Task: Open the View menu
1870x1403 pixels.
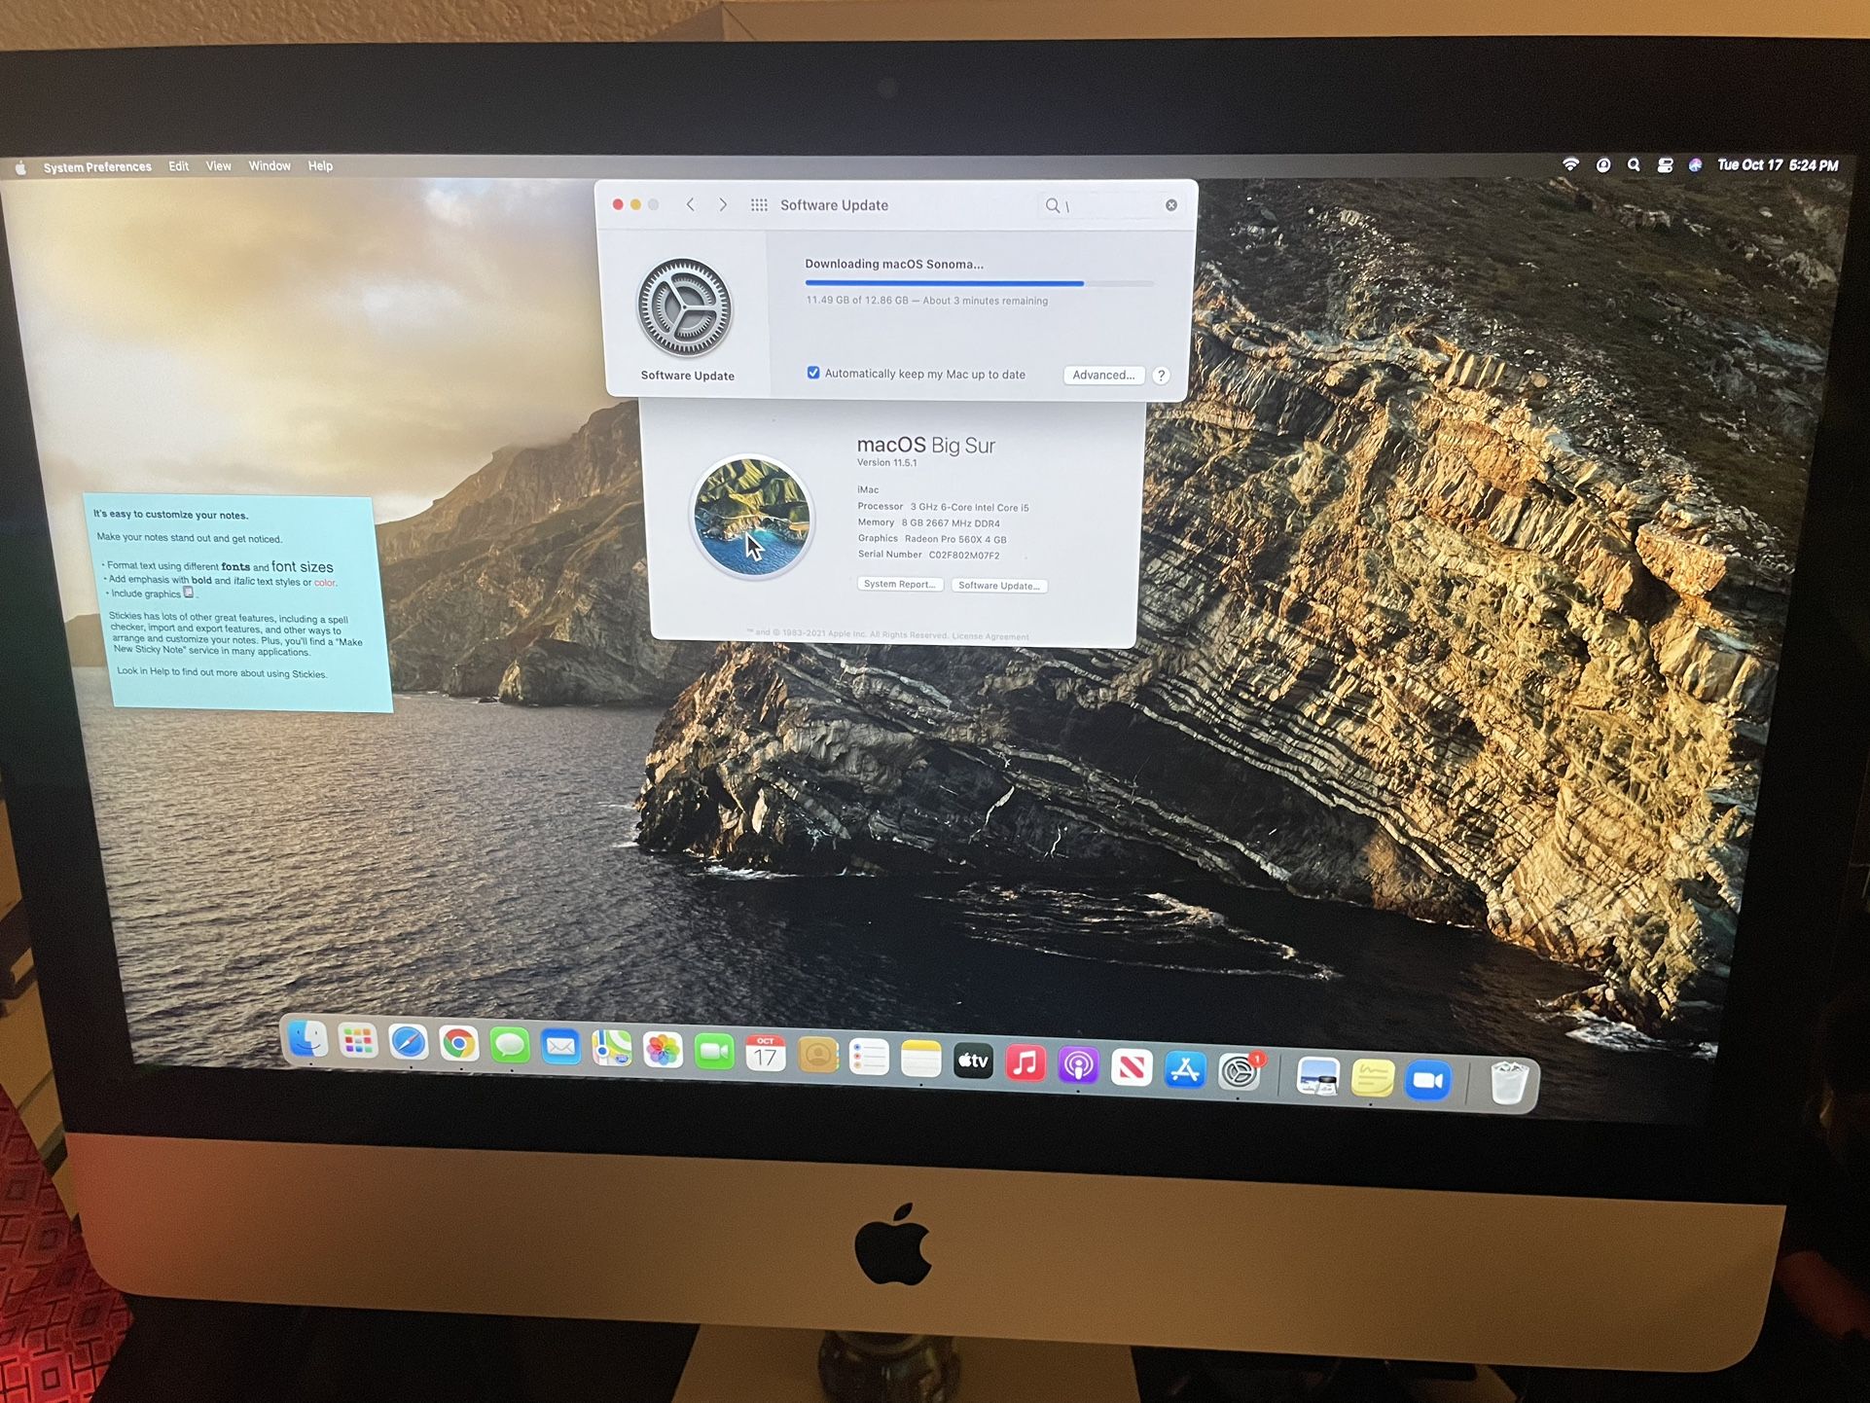Action: coord(218,166)
